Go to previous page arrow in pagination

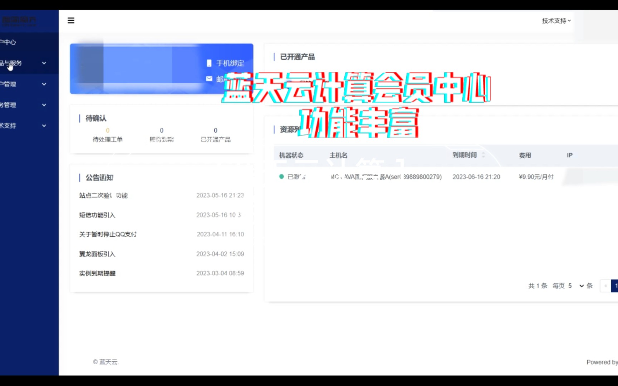click(605, 286)
